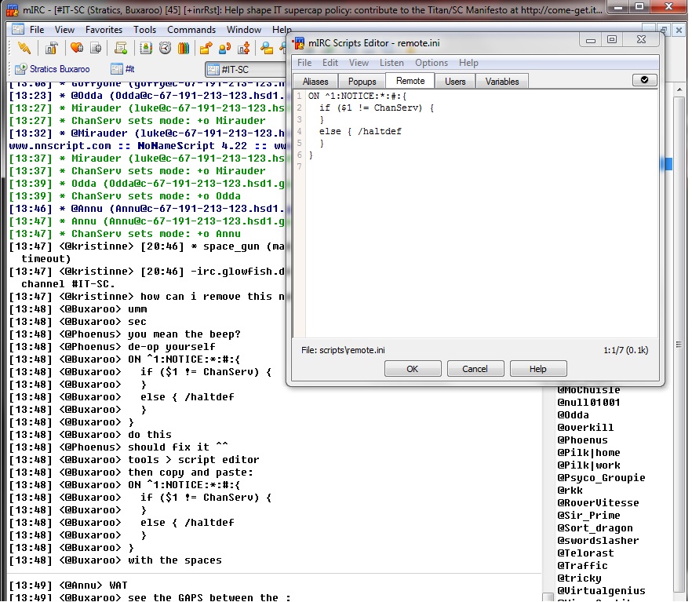Toggle the checkmark button beside Variables tab
The width and height of the screenshot is (692, 602).
tap(644, 80)
